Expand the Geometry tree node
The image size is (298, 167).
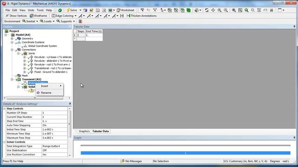tap(12, 39)
